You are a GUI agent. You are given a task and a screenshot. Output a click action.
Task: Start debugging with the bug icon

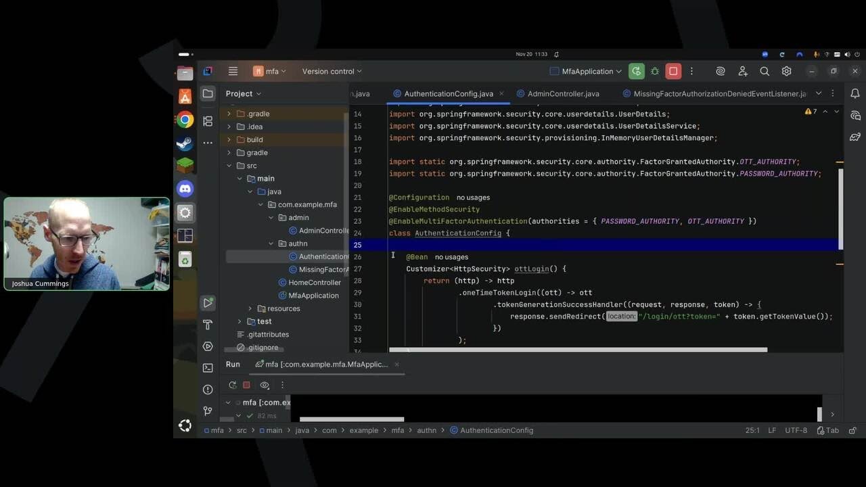point(654,71)
